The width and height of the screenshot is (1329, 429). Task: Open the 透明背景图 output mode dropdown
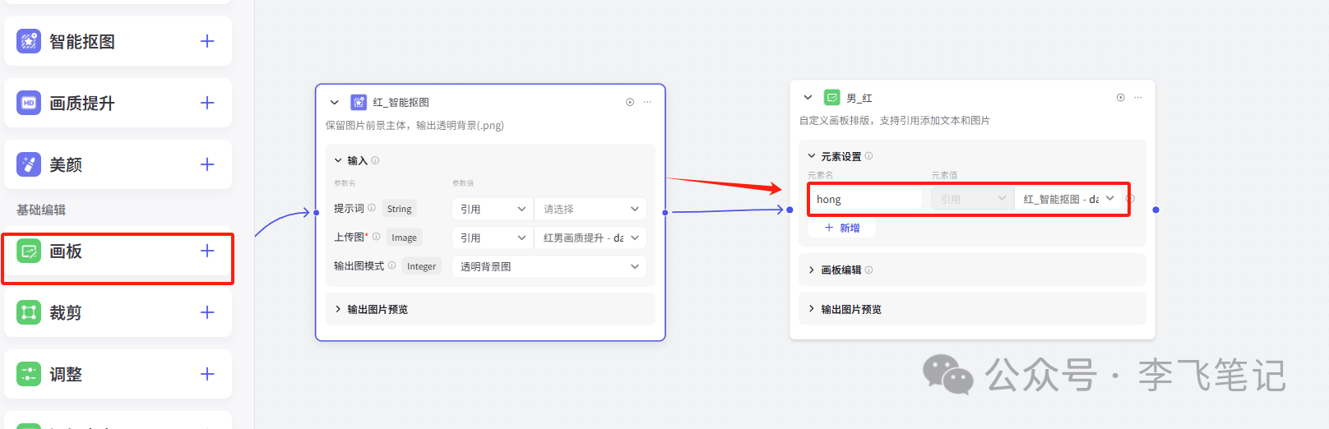[549, 266]
